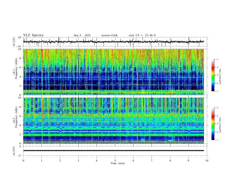Click the '-5' tick on ch.2 colorbar

217,124
